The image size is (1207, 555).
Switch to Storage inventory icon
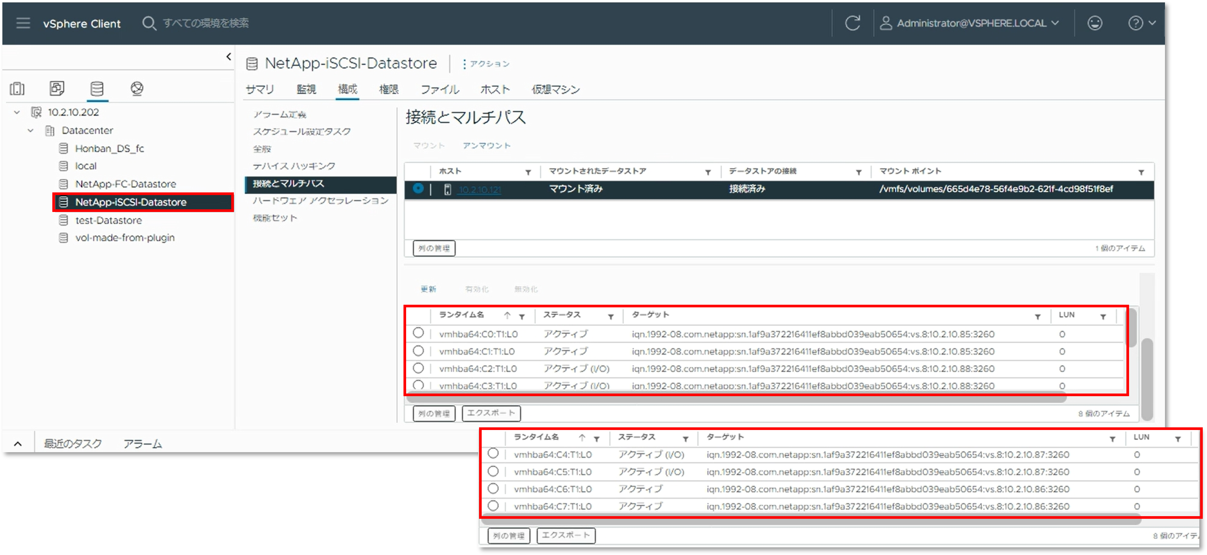[x=97, y=88]
